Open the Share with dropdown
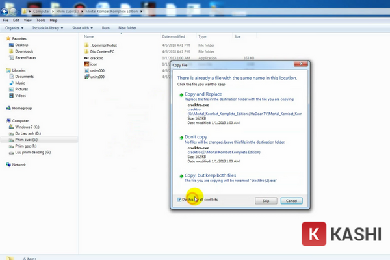The height and width of the screenshot is (260, 390). tap(83, 28)
